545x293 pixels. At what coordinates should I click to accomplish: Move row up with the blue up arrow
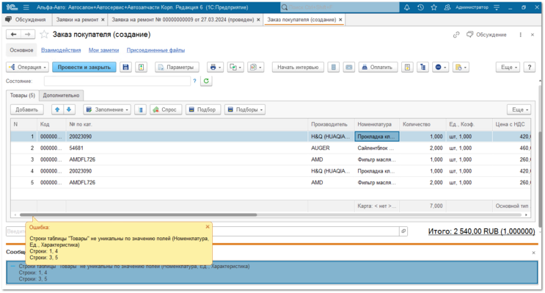point(57,109)
